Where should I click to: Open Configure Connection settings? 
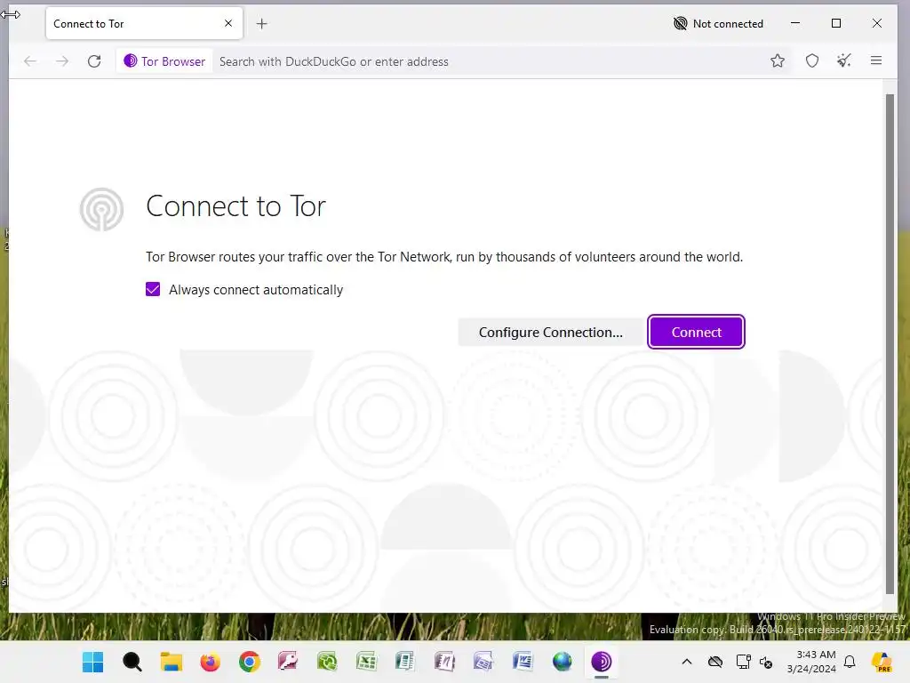550,333
